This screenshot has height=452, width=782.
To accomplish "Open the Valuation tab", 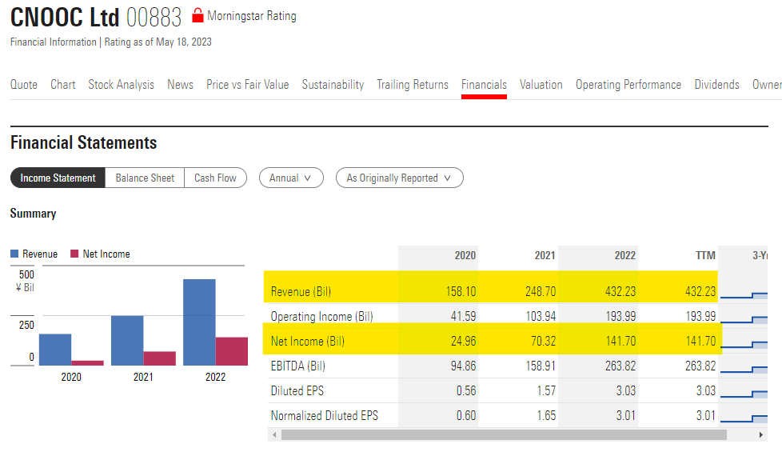I will 541,84.
